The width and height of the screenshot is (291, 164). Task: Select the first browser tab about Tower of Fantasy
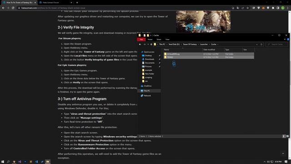point(19,3)
